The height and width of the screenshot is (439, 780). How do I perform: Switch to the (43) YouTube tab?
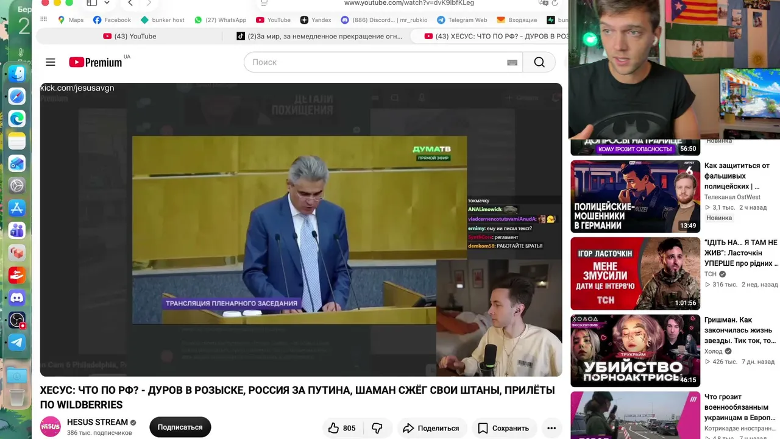(130, 37)
